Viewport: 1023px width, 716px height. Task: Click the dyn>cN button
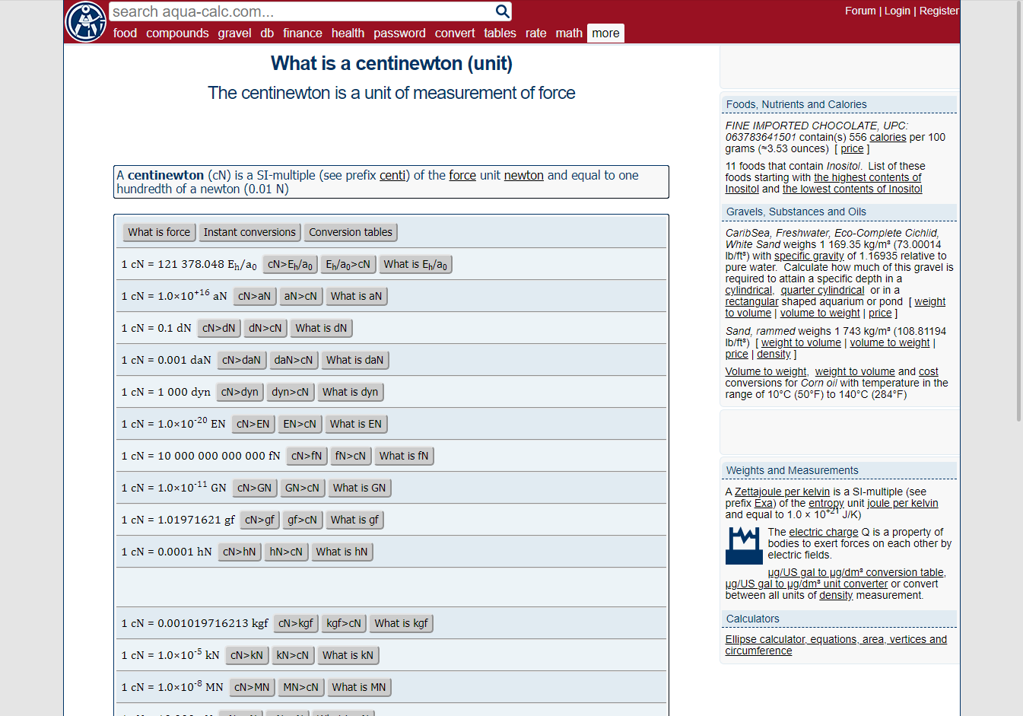[x=291, y=392]
